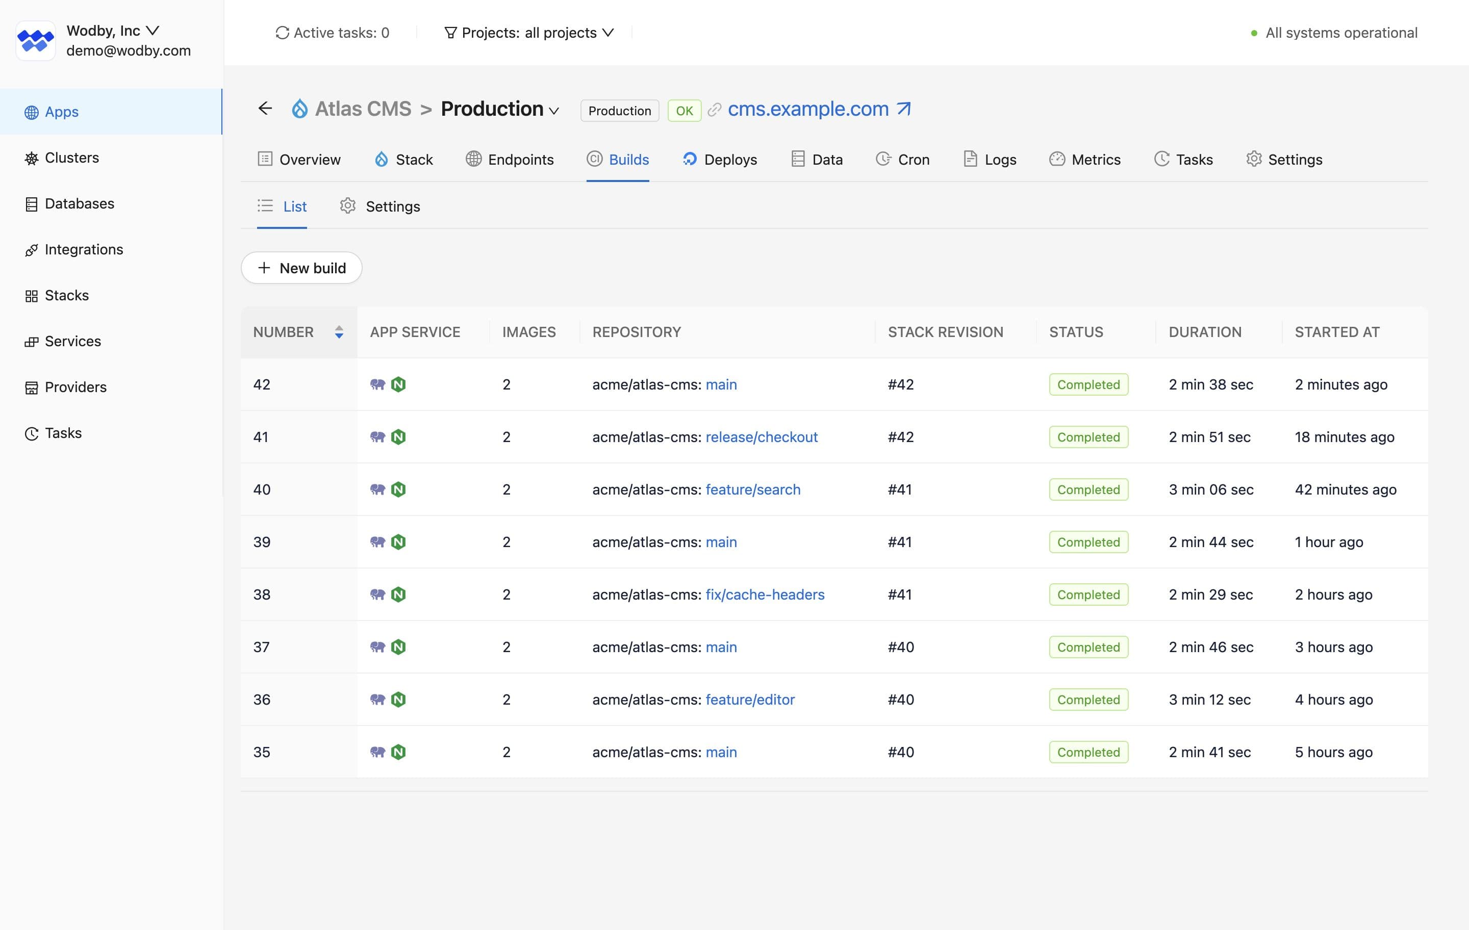Click the OK status badge in header
Viewport: 1469px width, 930px height.
(x=684, y=110)
